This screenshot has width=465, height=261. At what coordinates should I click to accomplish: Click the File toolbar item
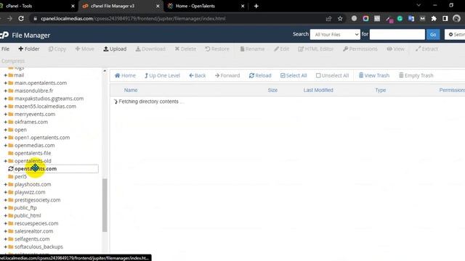coord(5,49)
